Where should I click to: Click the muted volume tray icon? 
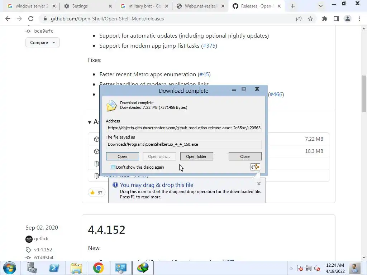click(317, 268)
